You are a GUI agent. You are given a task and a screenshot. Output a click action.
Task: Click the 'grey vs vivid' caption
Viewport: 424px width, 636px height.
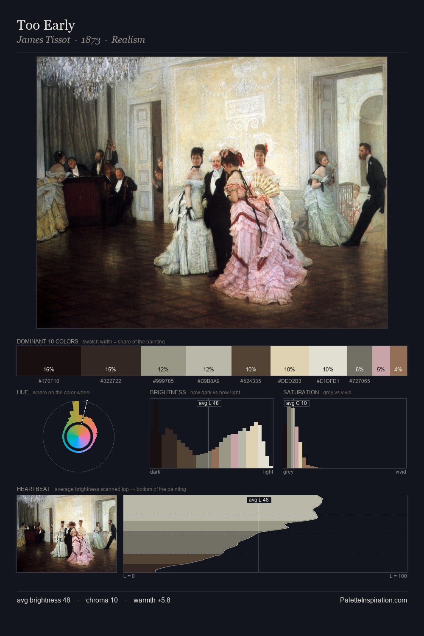tap(337, 393)
